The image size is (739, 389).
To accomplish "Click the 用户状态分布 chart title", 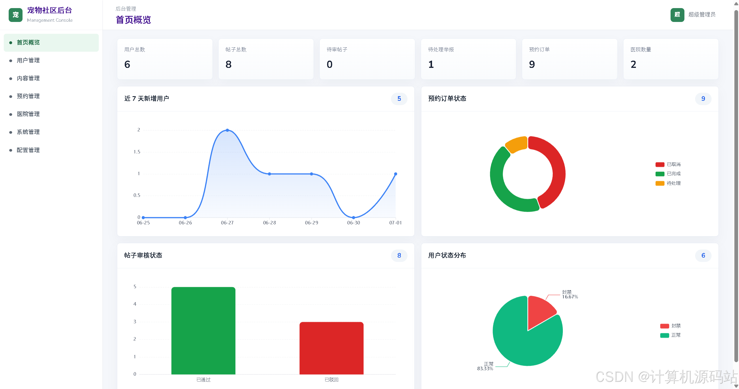I will point(447,256).
